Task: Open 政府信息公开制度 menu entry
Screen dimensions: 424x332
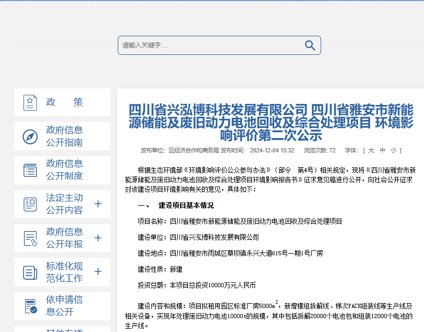Action: click(62, 170)
